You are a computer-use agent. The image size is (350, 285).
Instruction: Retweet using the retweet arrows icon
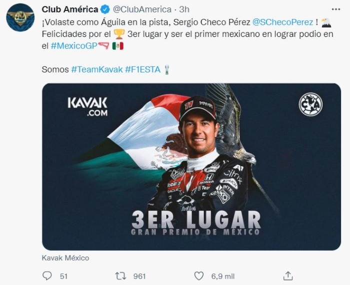click(120, 276)
